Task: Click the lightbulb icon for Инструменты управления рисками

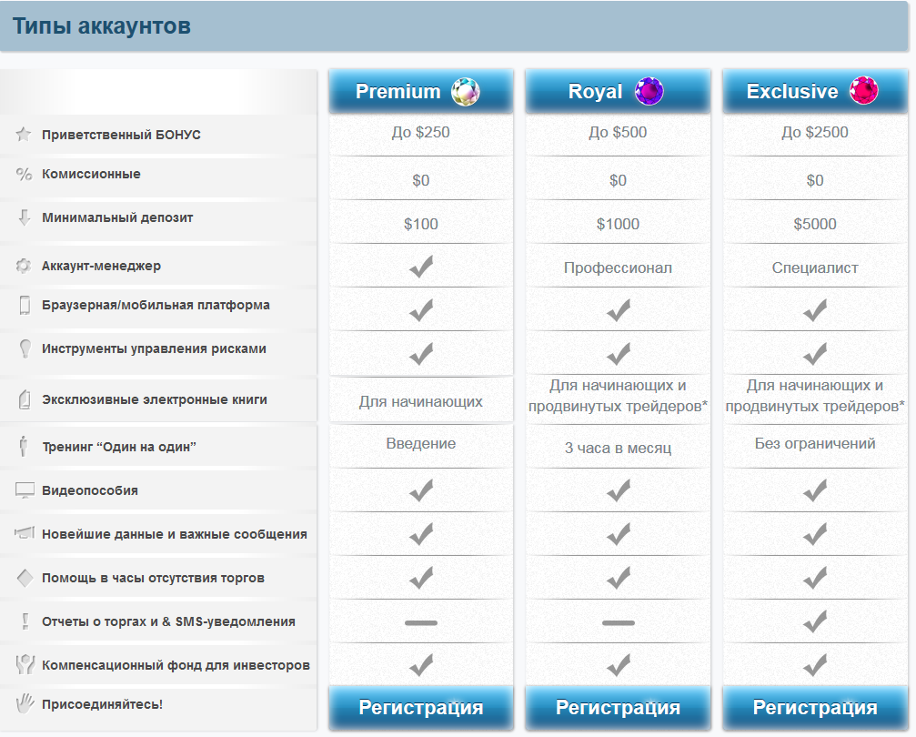Action: point(25,348)
